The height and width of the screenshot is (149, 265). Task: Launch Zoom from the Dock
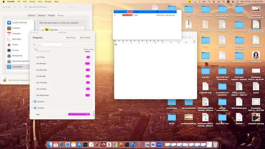click(159, 144)
